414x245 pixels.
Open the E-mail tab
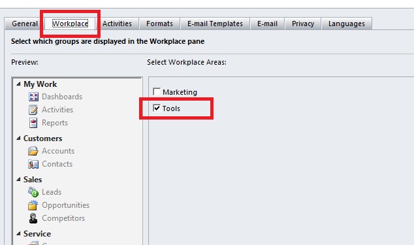click(267, 24)
